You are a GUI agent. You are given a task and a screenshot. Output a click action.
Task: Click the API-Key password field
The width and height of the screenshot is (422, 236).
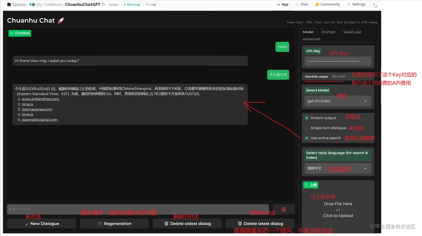pyautogui.click(x=338, y=61)
